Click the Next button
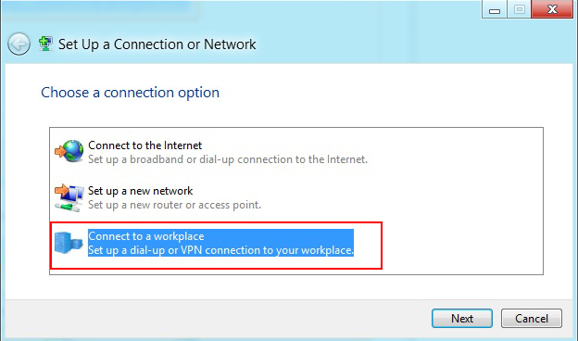Screen dimensions: 578x341 pyautogui.click(x=462, y=318)
